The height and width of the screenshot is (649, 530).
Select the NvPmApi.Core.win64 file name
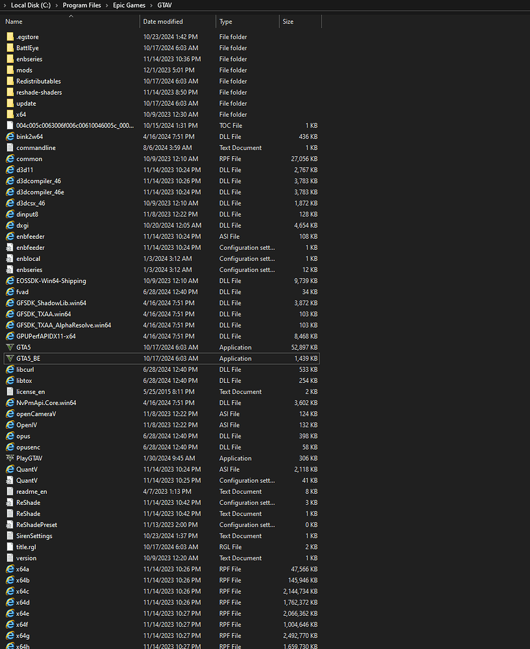point(46,403)
